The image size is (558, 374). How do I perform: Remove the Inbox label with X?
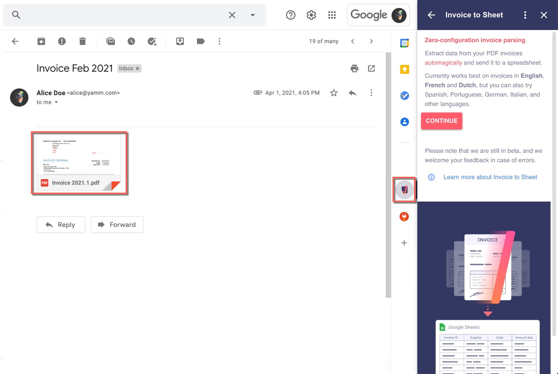pyautogui.click(x=137, y=68)
